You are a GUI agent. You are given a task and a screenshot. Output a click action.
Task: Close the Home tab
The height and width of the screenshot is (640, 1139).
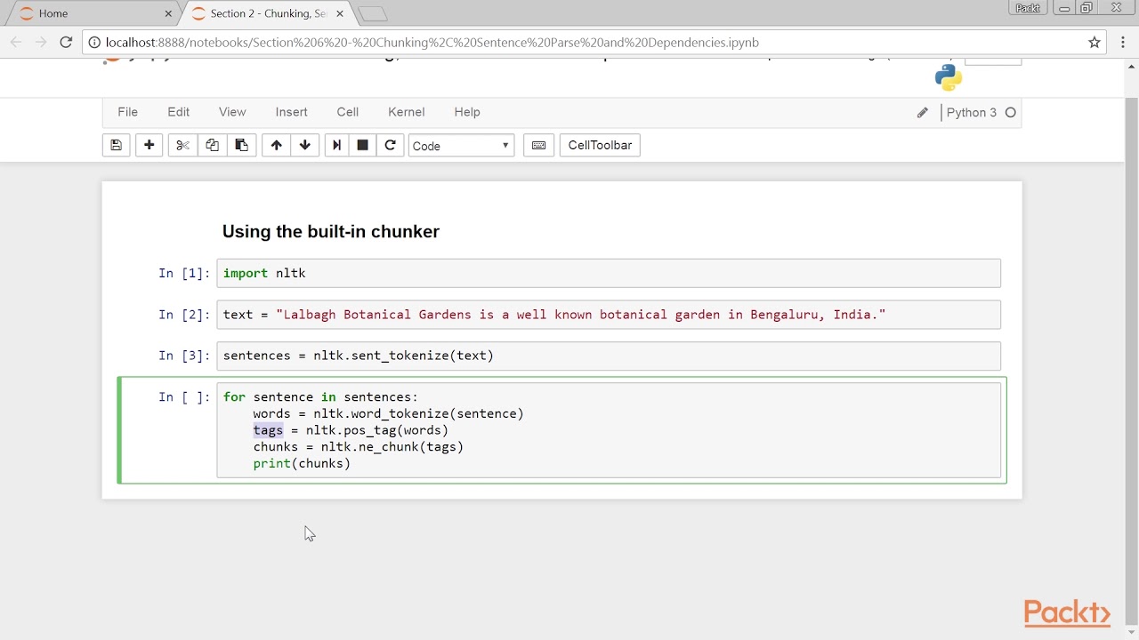169,13
